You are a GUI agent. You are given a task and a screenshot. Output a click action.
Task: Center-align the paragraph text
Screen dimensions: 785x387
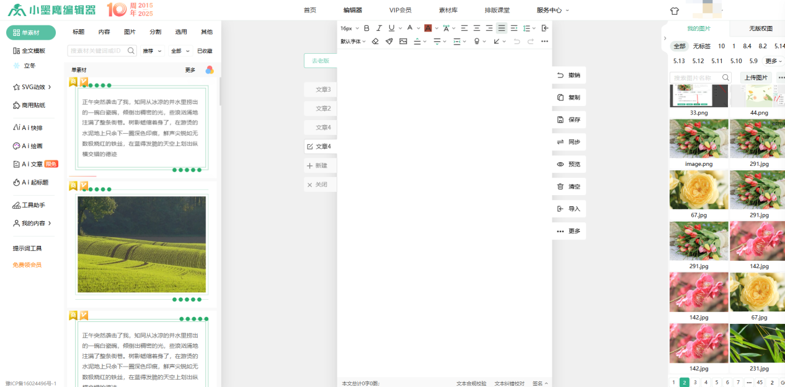(x=477, y=28)
